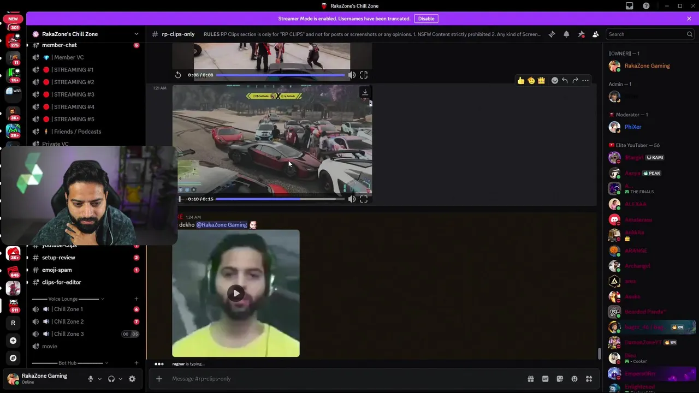Open the R server in sidebar
The height and width of the screenshot is (393, 699).
click(13, 323)
